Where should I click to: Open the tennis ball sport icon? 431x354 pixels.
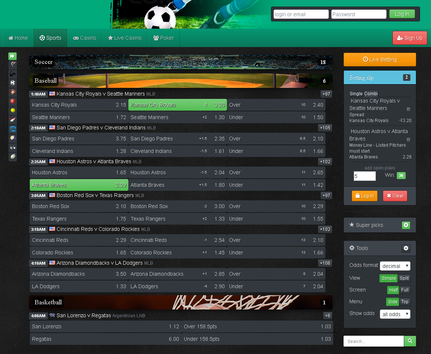13,111
